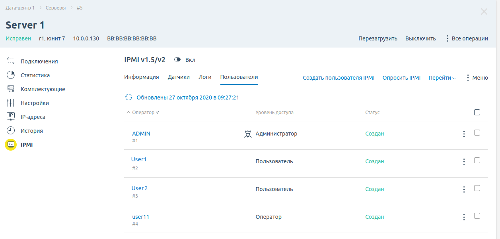Expand the Перейти dropdown
Viewport: 500px width, 239px height.
click(x=442, y=78)
